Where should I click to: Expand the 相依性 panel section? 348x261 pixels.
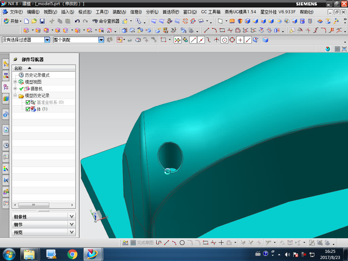71,216
